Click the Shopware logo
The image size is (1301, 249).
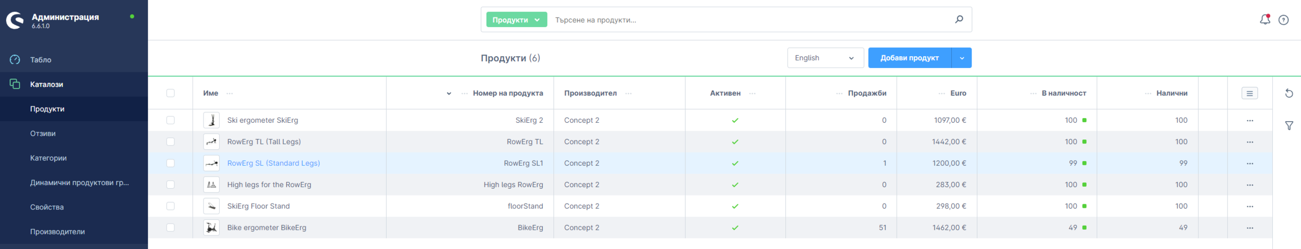[15, 20]
